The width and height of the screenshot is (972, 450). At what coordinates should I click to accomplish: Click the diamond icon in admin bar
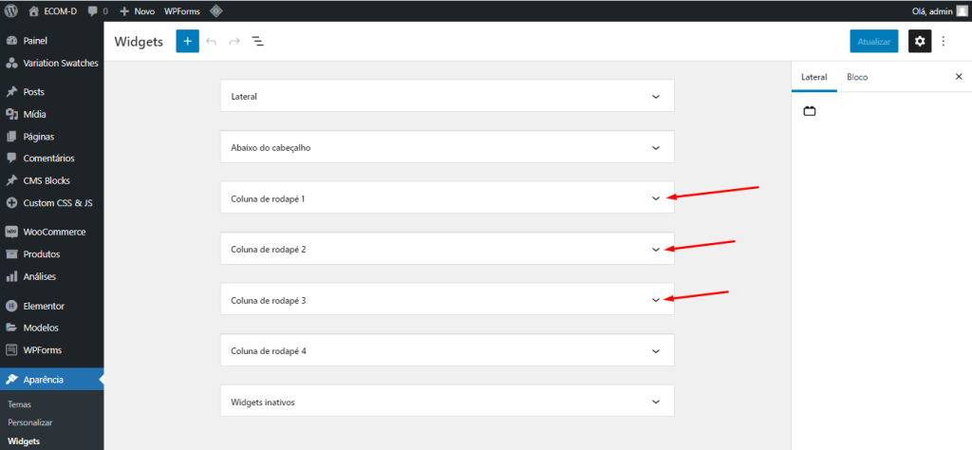point(215,10)
